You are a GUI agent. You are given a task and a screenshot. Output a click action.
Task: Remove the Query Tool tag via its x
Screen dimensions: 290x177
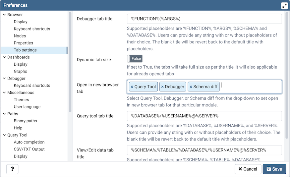pyautogui.click(x=132, y=87)
